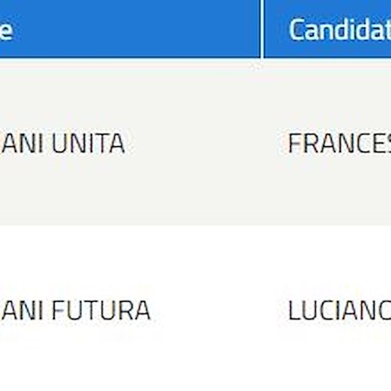
Task: Click the white divider between header columns
Action: tap(262, 29)
